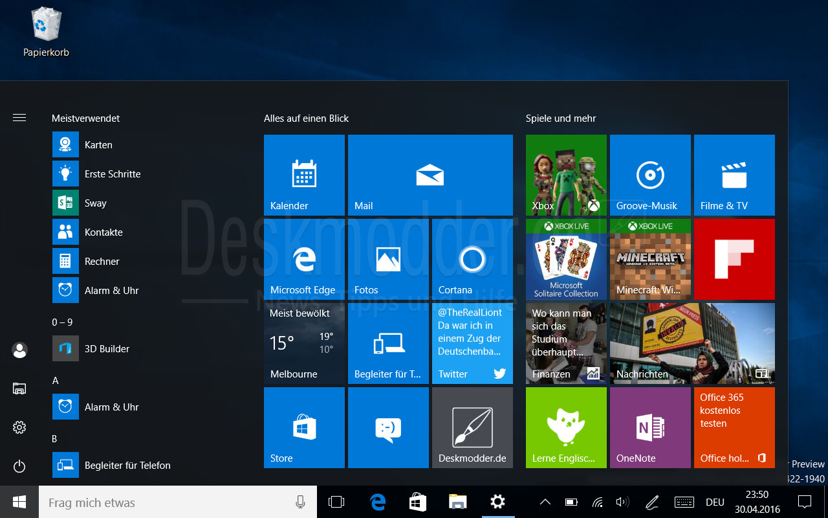Open Edge from the taskbar
The image size is (828, 518).
pyautogui.click(x=378, y=502)
